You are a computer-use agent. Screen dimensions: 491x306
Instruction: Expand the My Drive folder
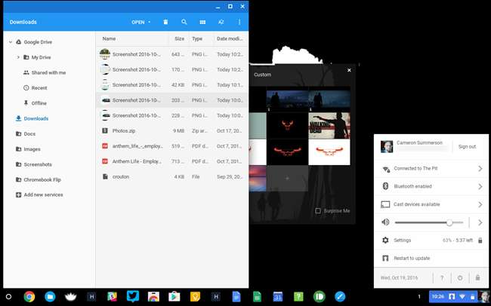18,57
